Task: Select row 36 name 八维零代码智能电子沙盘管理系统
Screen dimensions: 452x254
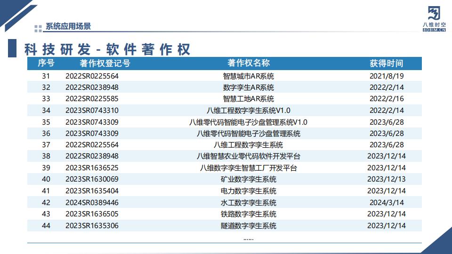Action: [249, 133]
